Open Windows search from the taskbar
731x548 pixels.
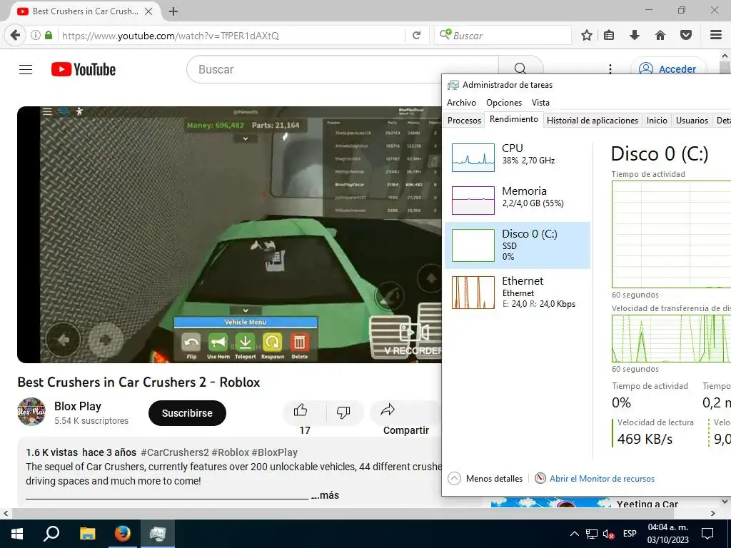[x=51, y=534]
